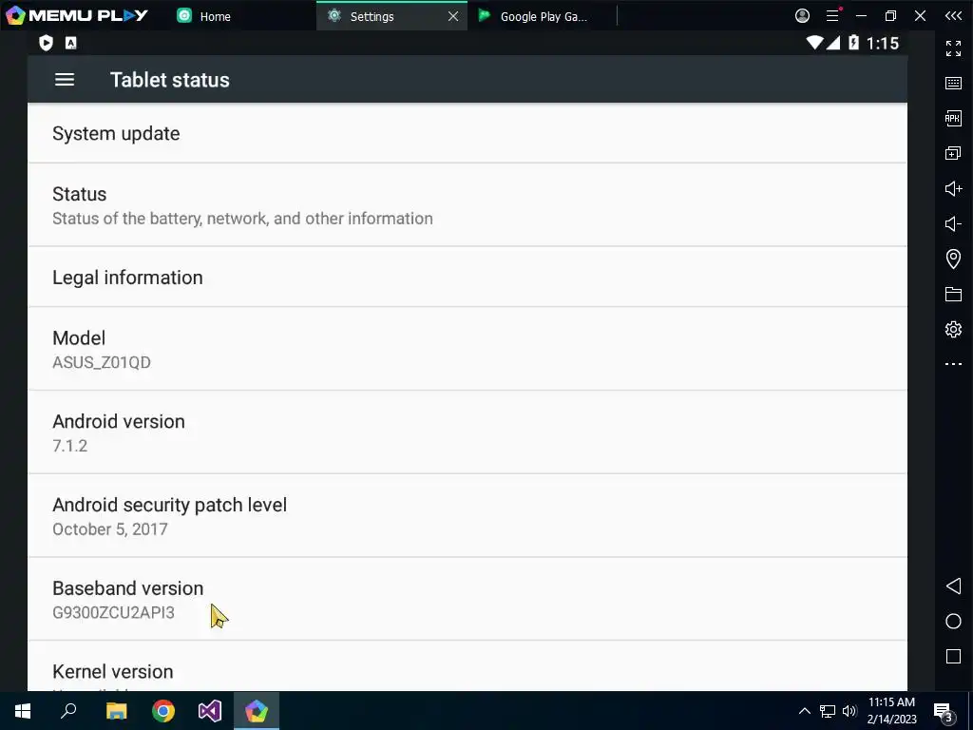The image size is (973, 730).
Task: Tap the Baseband version row
Action: 467,599
